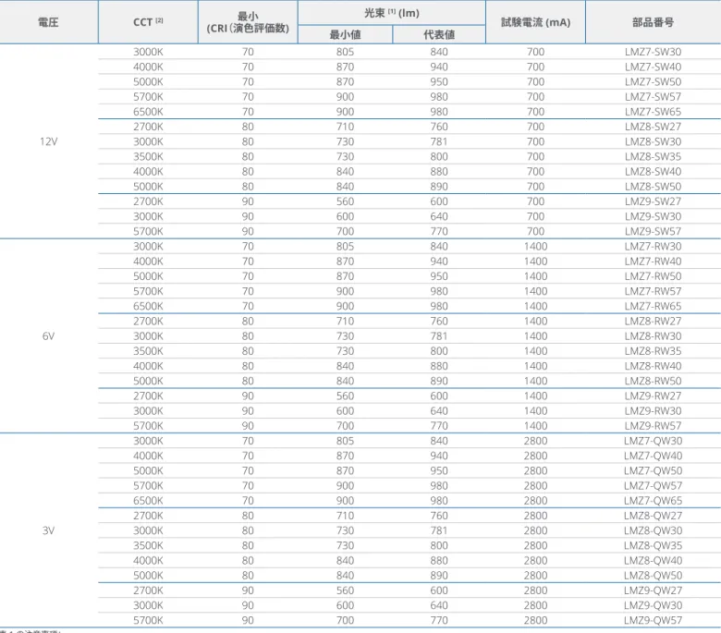The height and width of the screenshot is (633, 721).
Task: Click the 光束 (lm) header cell
Action: pos(392,13)
